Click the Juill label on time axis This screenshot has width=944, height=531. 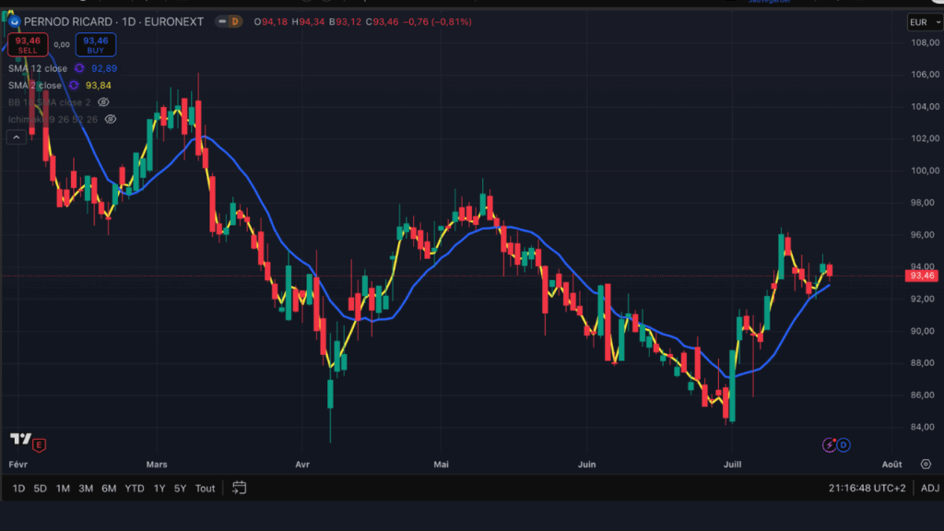pos(733,465)
